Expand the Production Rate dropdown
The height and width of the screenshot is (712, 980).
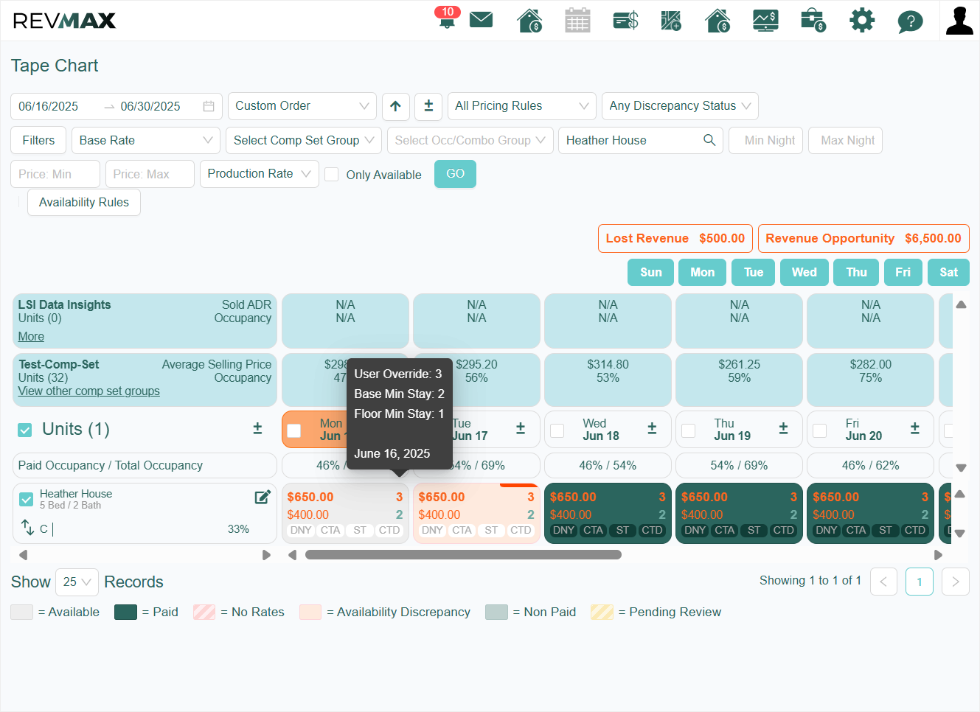pos(260,174)
